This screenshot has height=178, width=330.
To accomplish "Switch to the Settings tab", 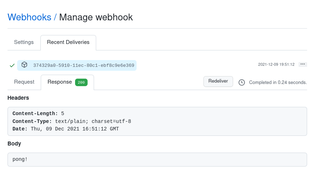I will tap(24, 42).
